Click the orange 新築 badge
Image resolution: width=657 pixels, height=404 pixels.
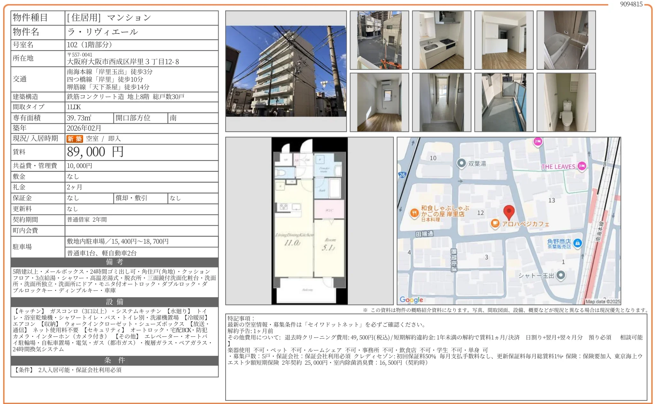(74, 139)
